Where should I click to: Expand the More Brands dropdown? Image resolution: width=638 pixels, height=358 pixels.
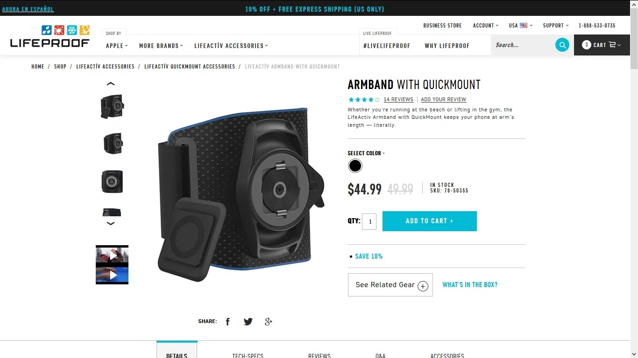pyautogui.click(x=161, y=46)
